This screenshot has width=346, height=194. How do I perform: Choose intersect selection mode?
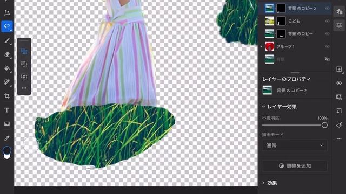(24, 77)
